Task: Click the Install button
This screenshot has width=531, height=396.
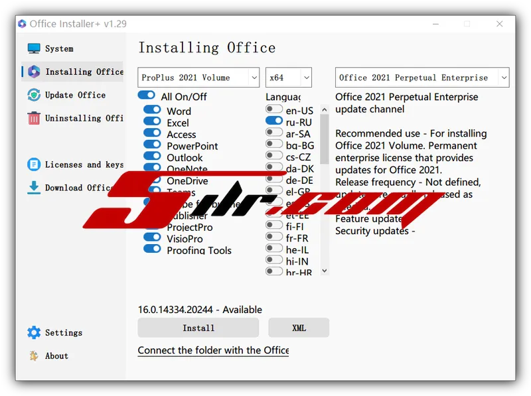Action: click(198, 328)
